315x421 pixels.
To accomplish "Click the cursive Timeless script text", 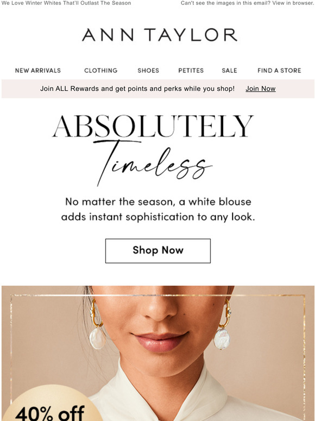I will 153,163.
